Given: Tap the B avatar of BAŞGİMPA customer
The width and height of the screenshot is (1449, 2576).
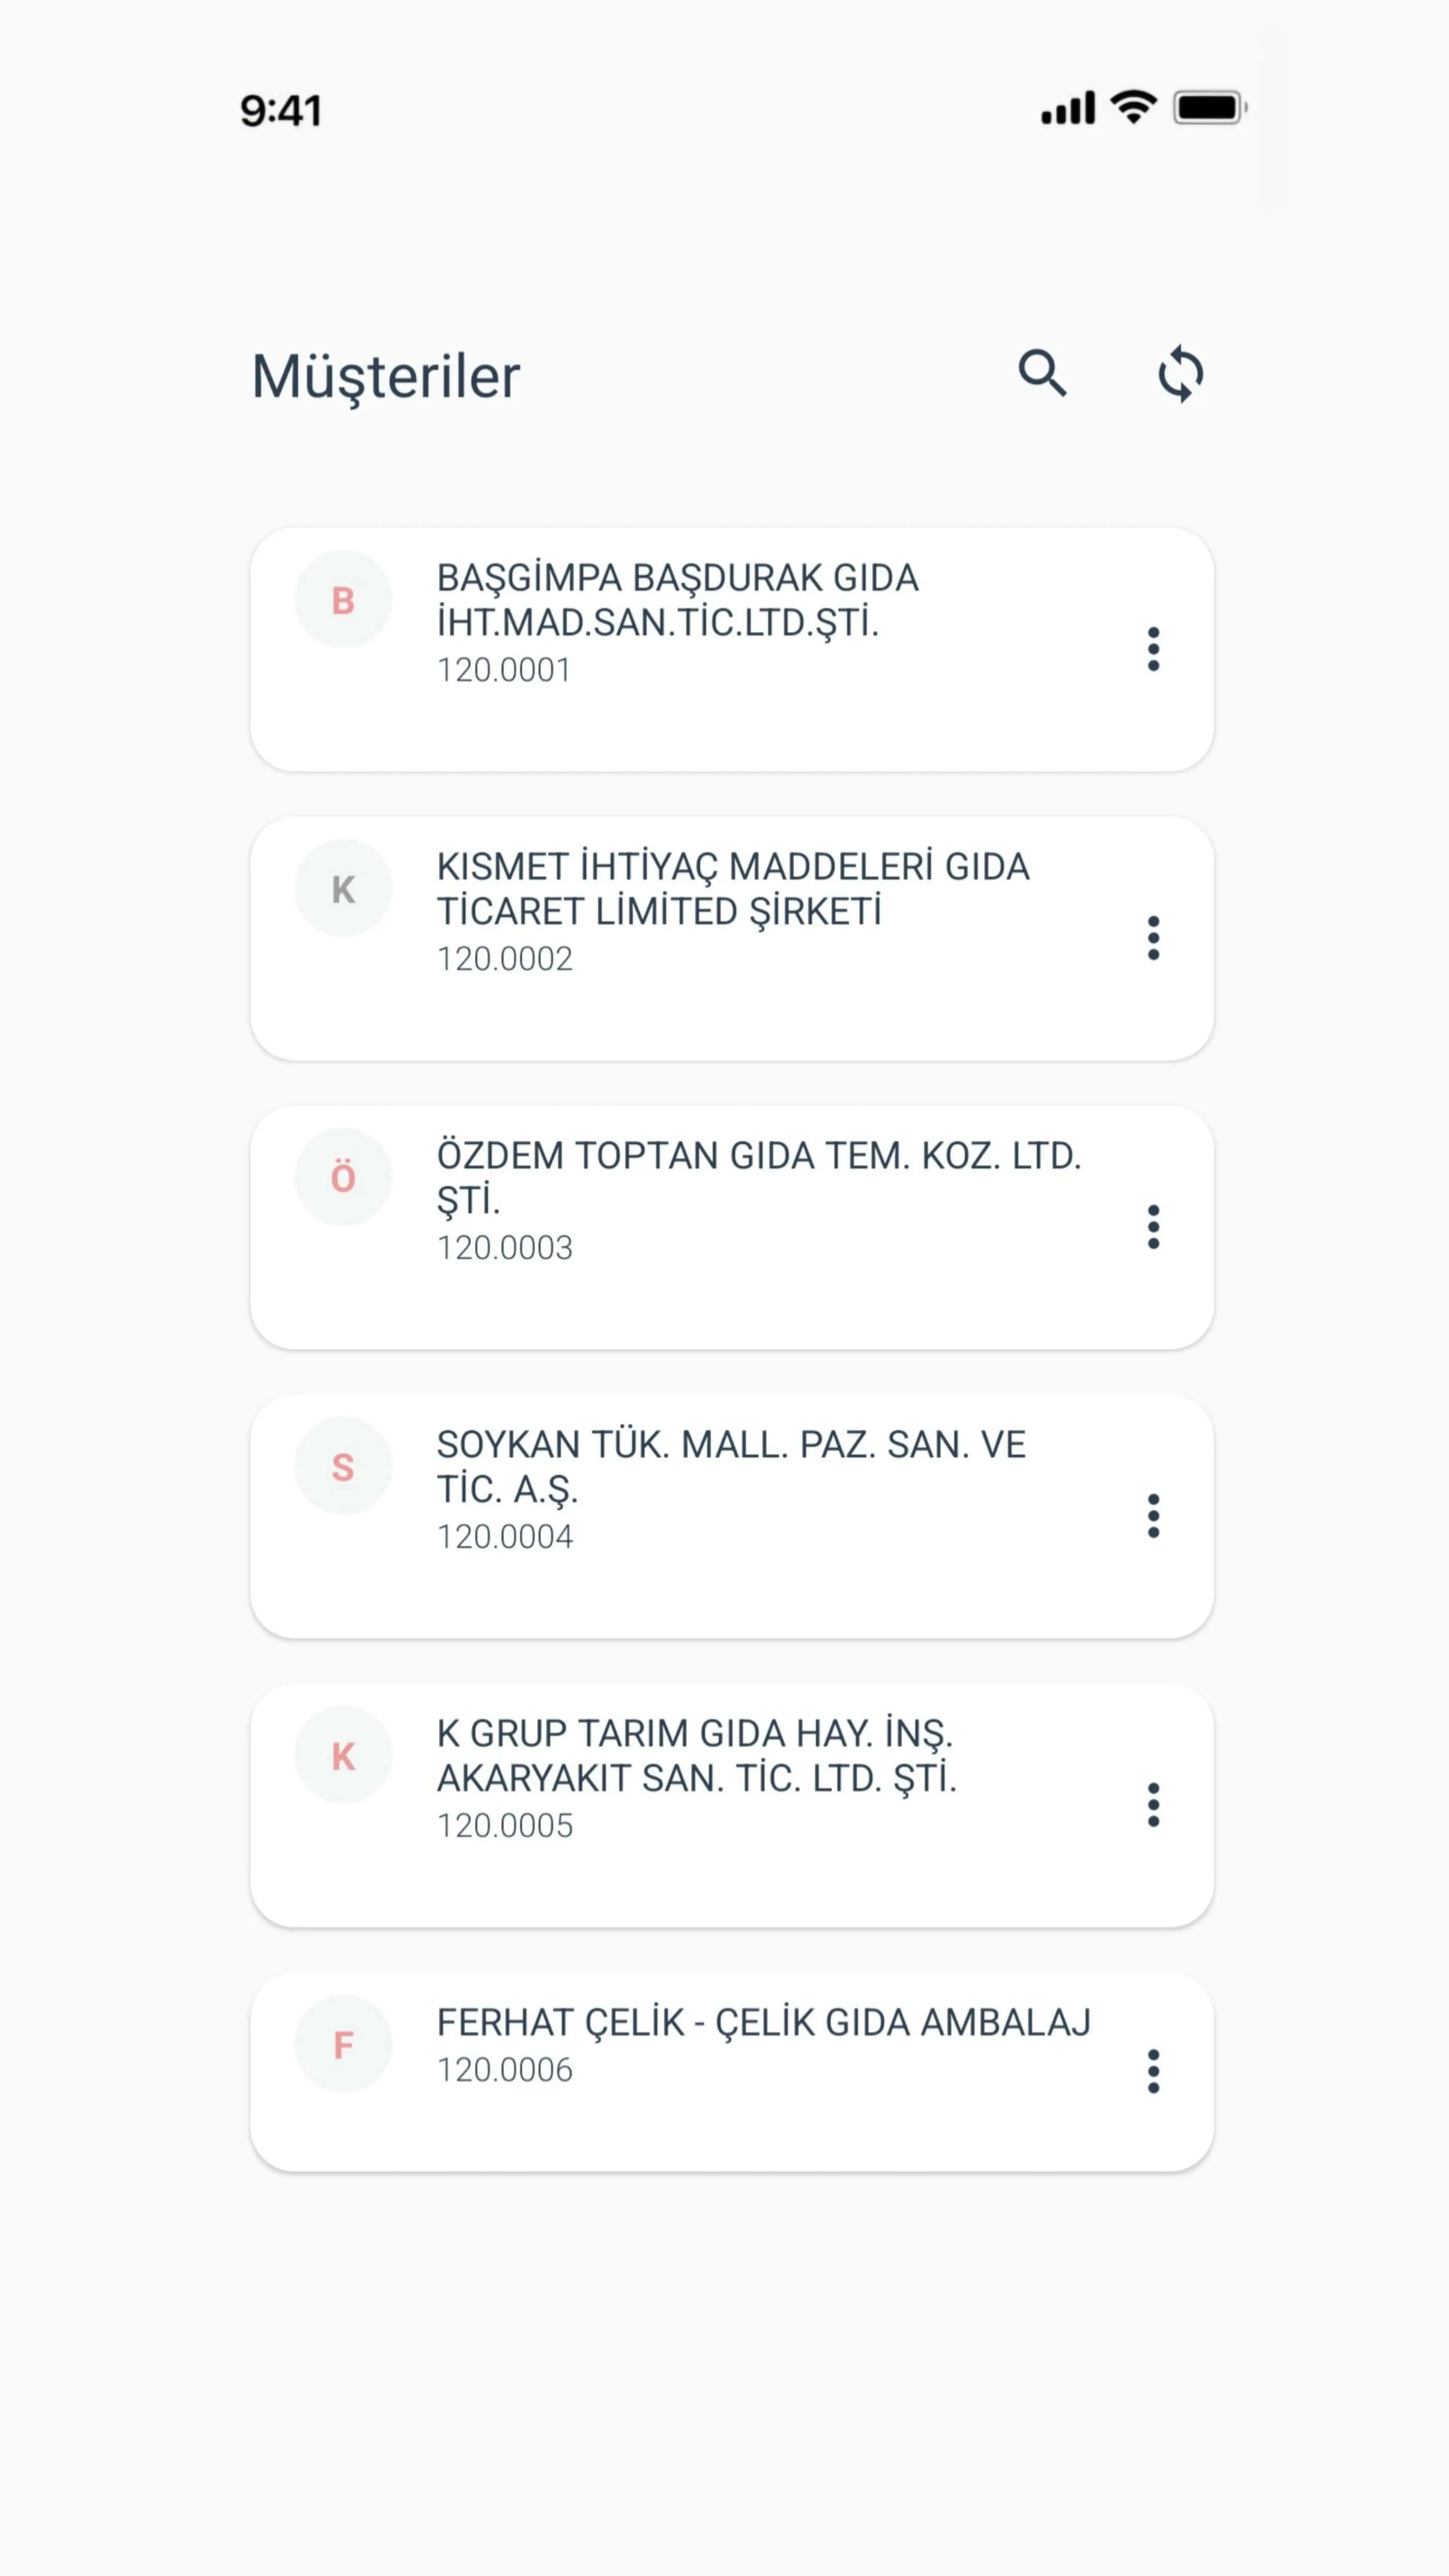Looking at the screenshot, I should (343, 600).
